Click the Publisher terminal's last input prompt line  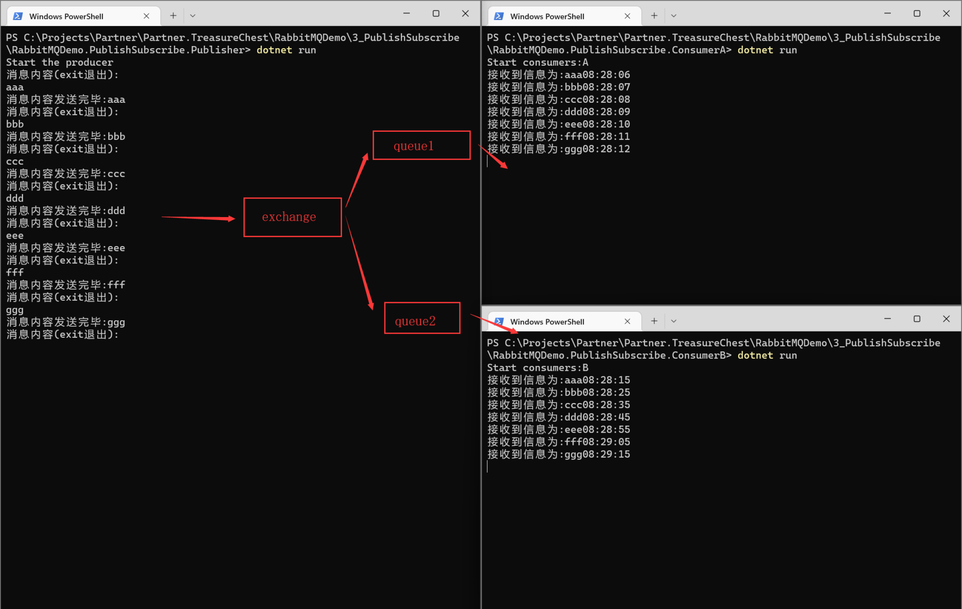(x=63, y=334)
